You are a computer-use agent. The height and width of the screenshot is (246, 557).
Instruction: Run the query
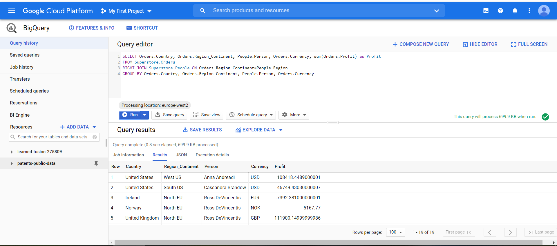pyautogui.click(x=130, y=115)
